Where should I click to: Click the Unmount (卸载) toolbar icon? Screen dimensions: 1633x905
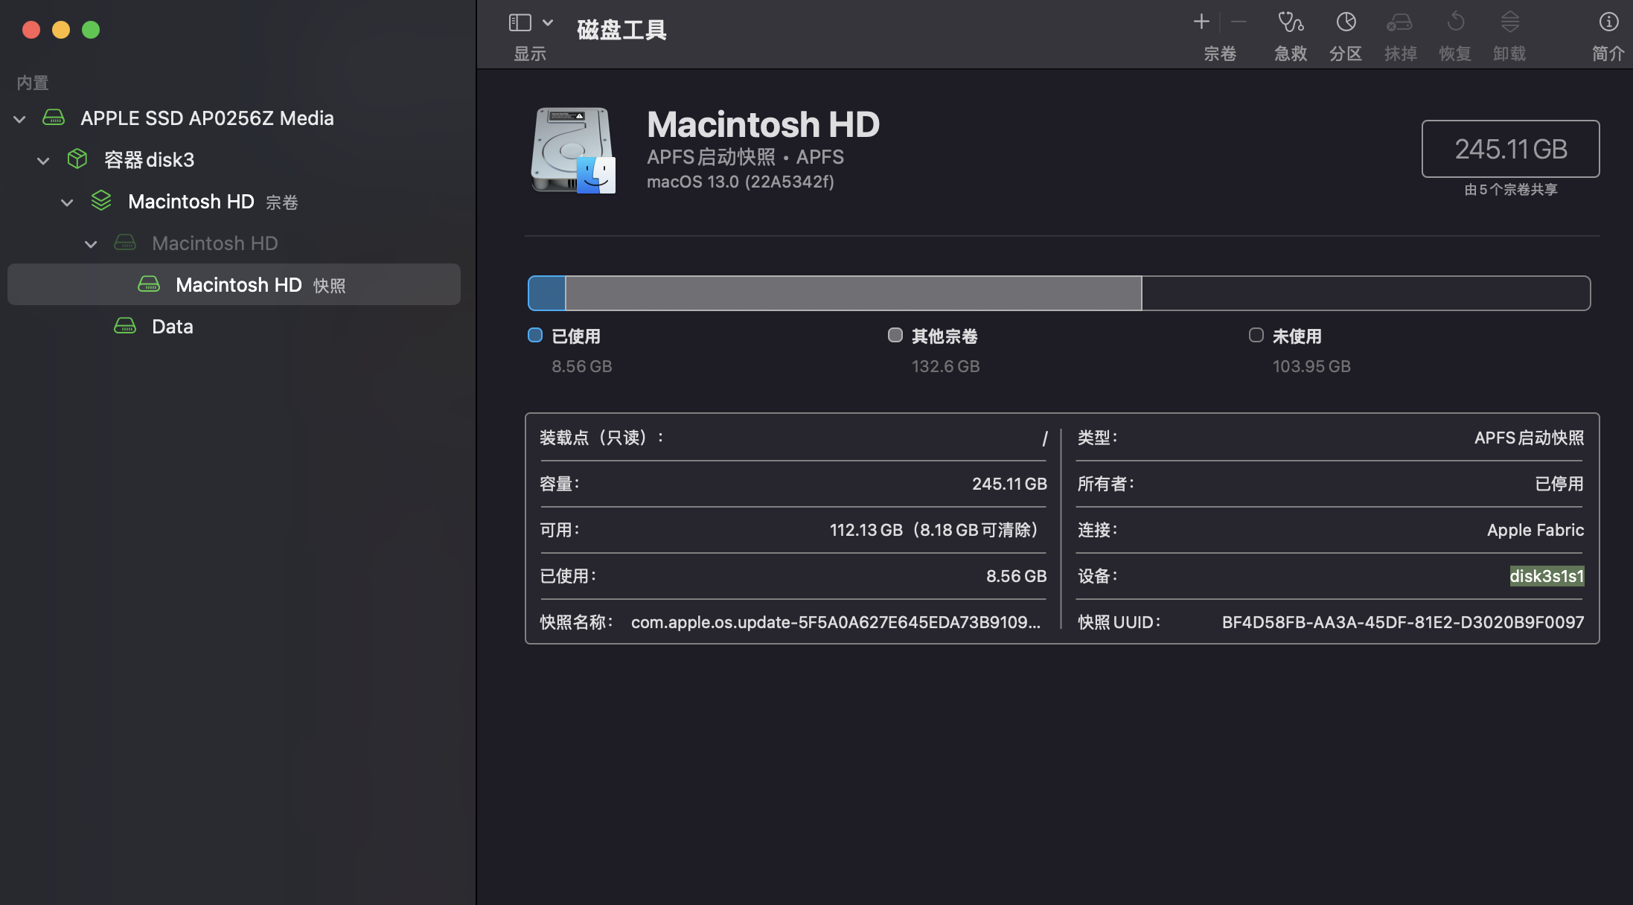[1509, 22]
